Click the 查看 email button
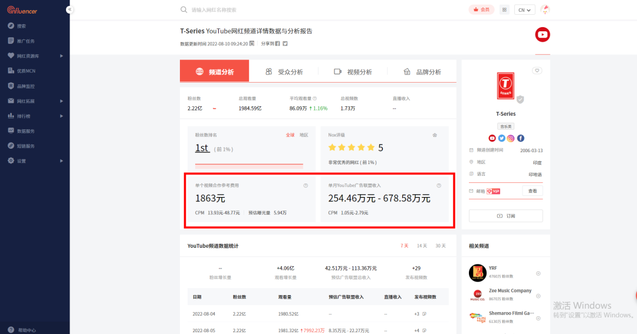 [x=532, y=191]
